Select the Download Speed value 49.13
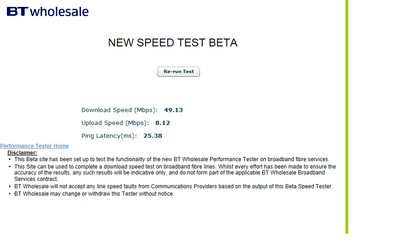Screen dimensions: 398x248 pos(173,110)
